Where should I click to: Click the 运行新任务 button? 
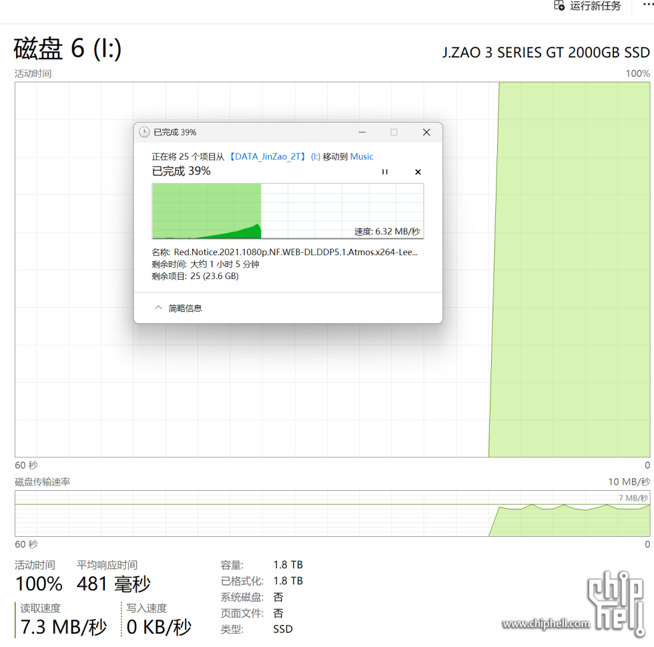(587, 5)
